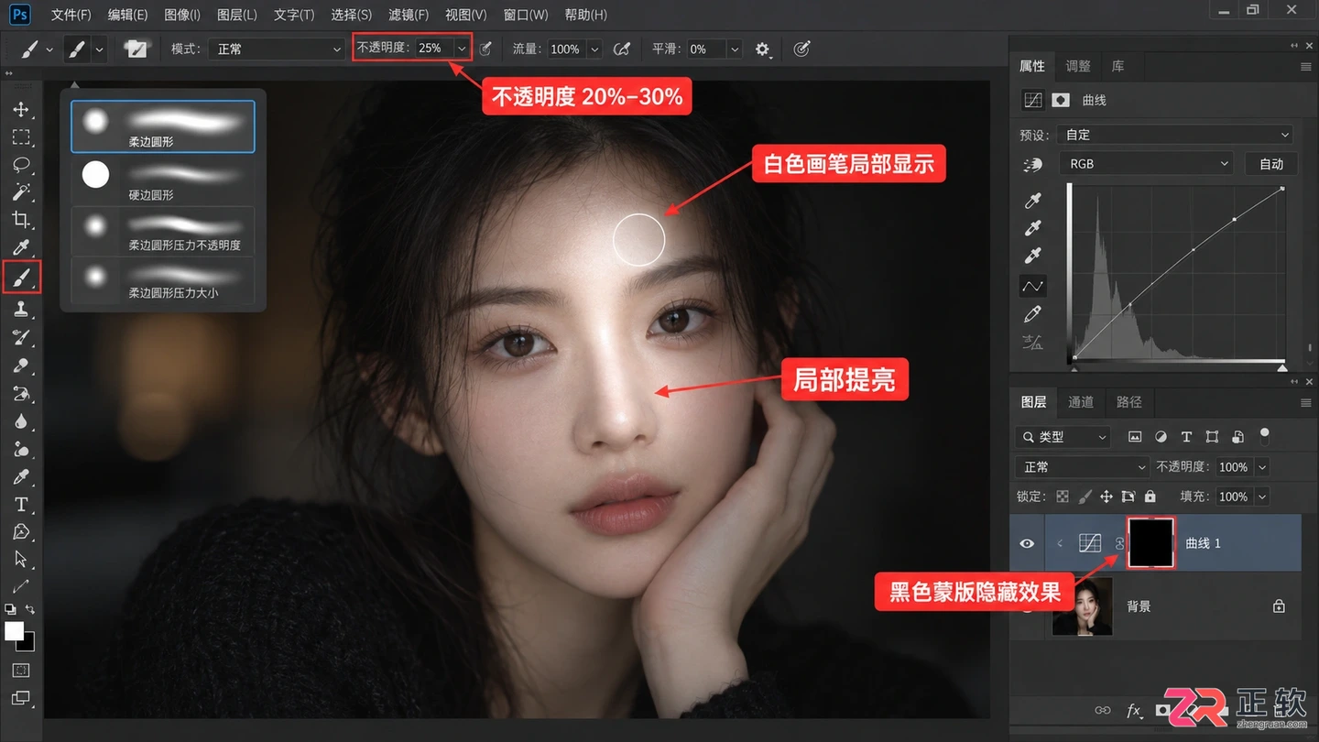Select the curve point editing tool
Viewport: 1319px width, 742px height.
(x=1033, y=286)
